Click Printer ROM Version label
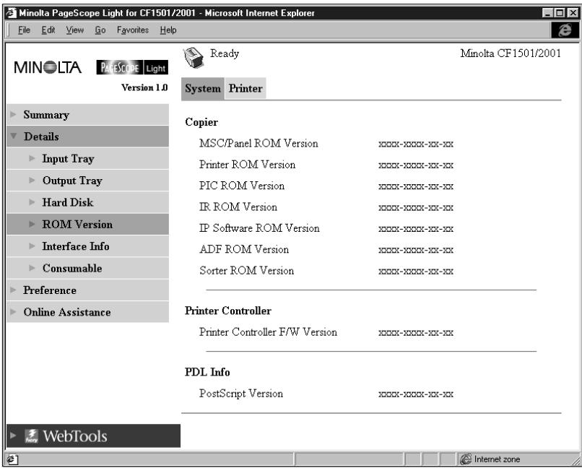 (247, 165)
